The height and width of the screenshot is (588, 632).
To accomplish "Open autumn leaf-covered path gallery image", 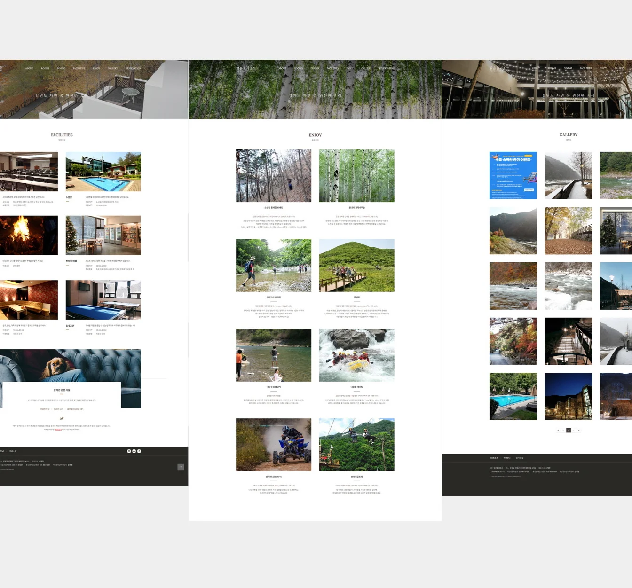I will [569, 231].
